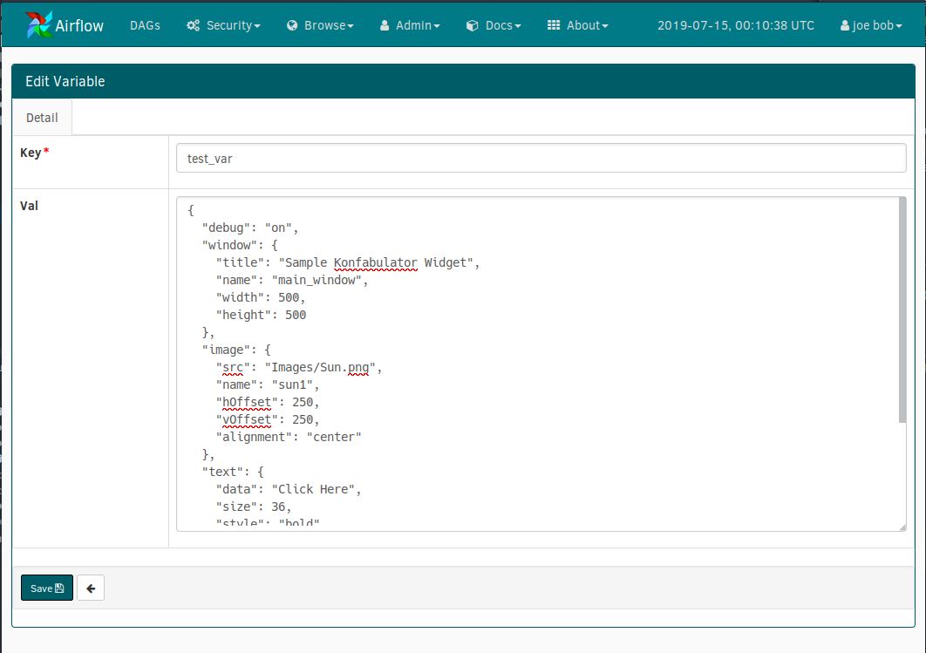Viewport: 926px width, 653px height.
Task: Click the "size": 36 line
Action: point(254,507)
